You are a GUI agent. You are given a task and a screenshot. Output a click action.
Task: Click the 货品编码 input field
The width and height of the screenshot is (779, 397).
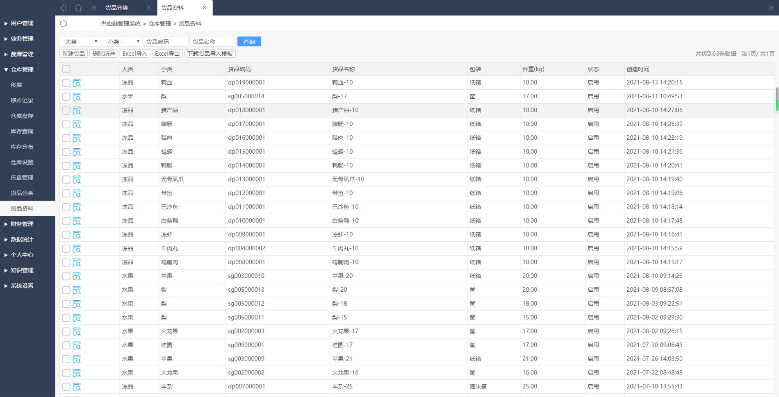point(166,42)
